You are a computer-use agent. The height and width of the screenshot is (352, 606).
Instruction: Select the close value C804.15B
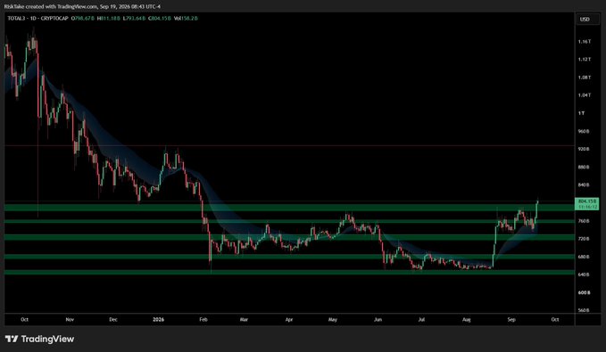point(159,18)
